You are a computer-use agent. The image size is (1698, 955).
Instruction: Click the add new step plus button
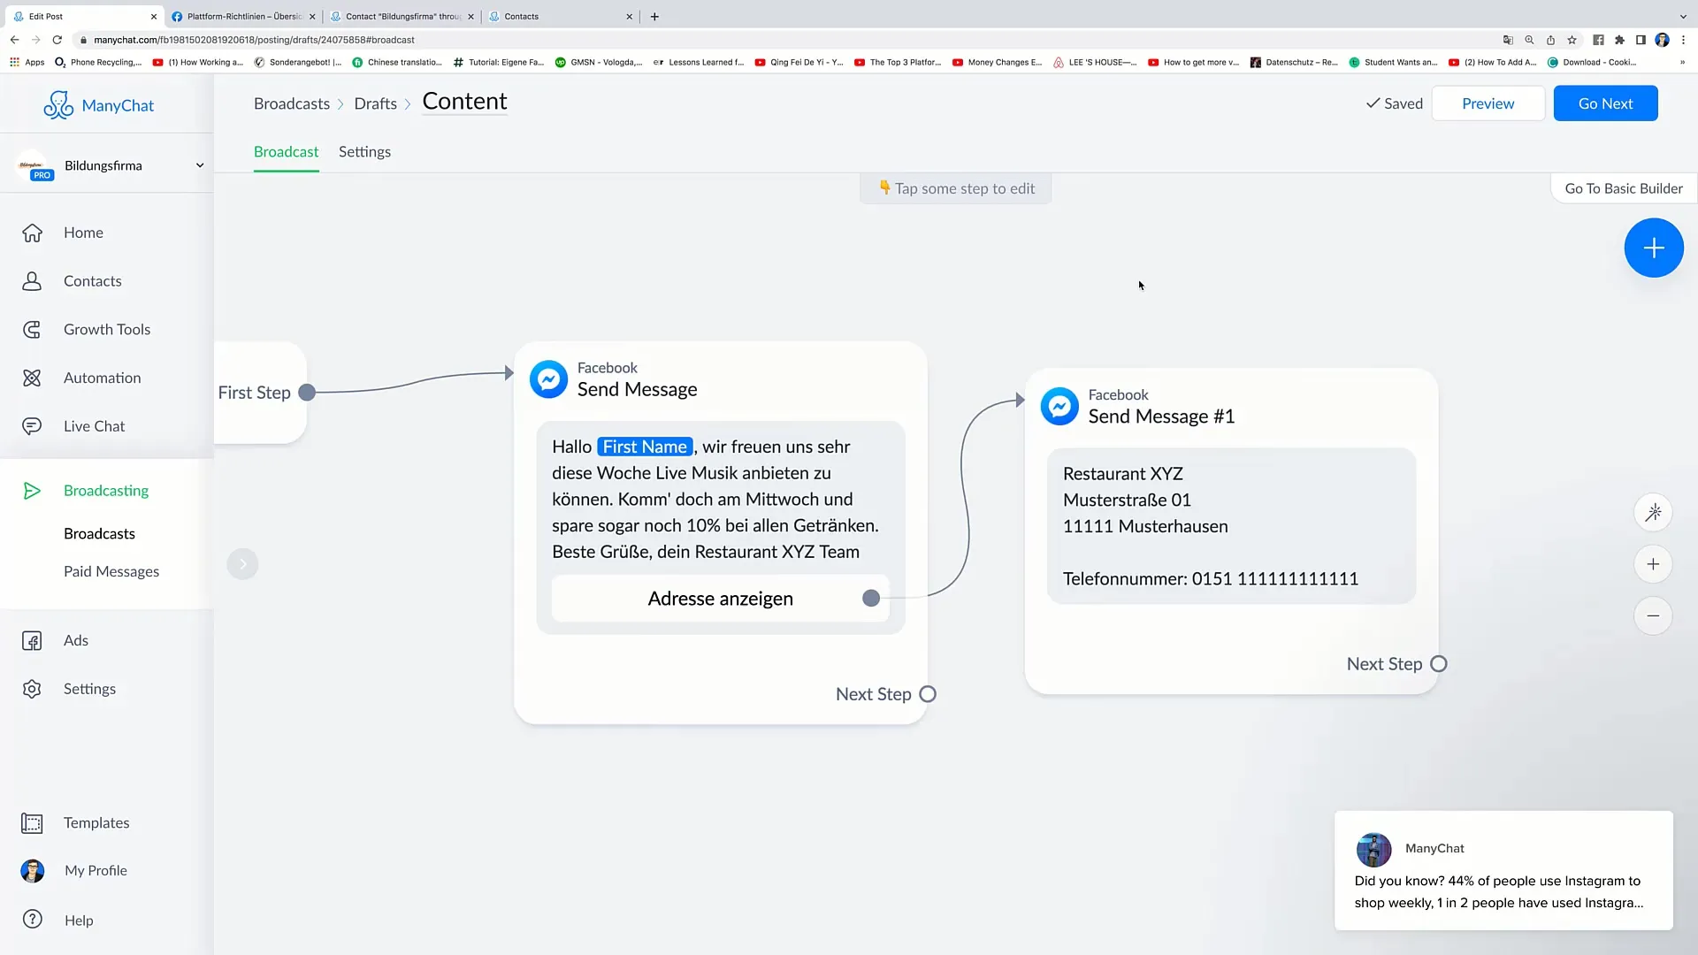pyautogui.click(x=1654, y=246)
